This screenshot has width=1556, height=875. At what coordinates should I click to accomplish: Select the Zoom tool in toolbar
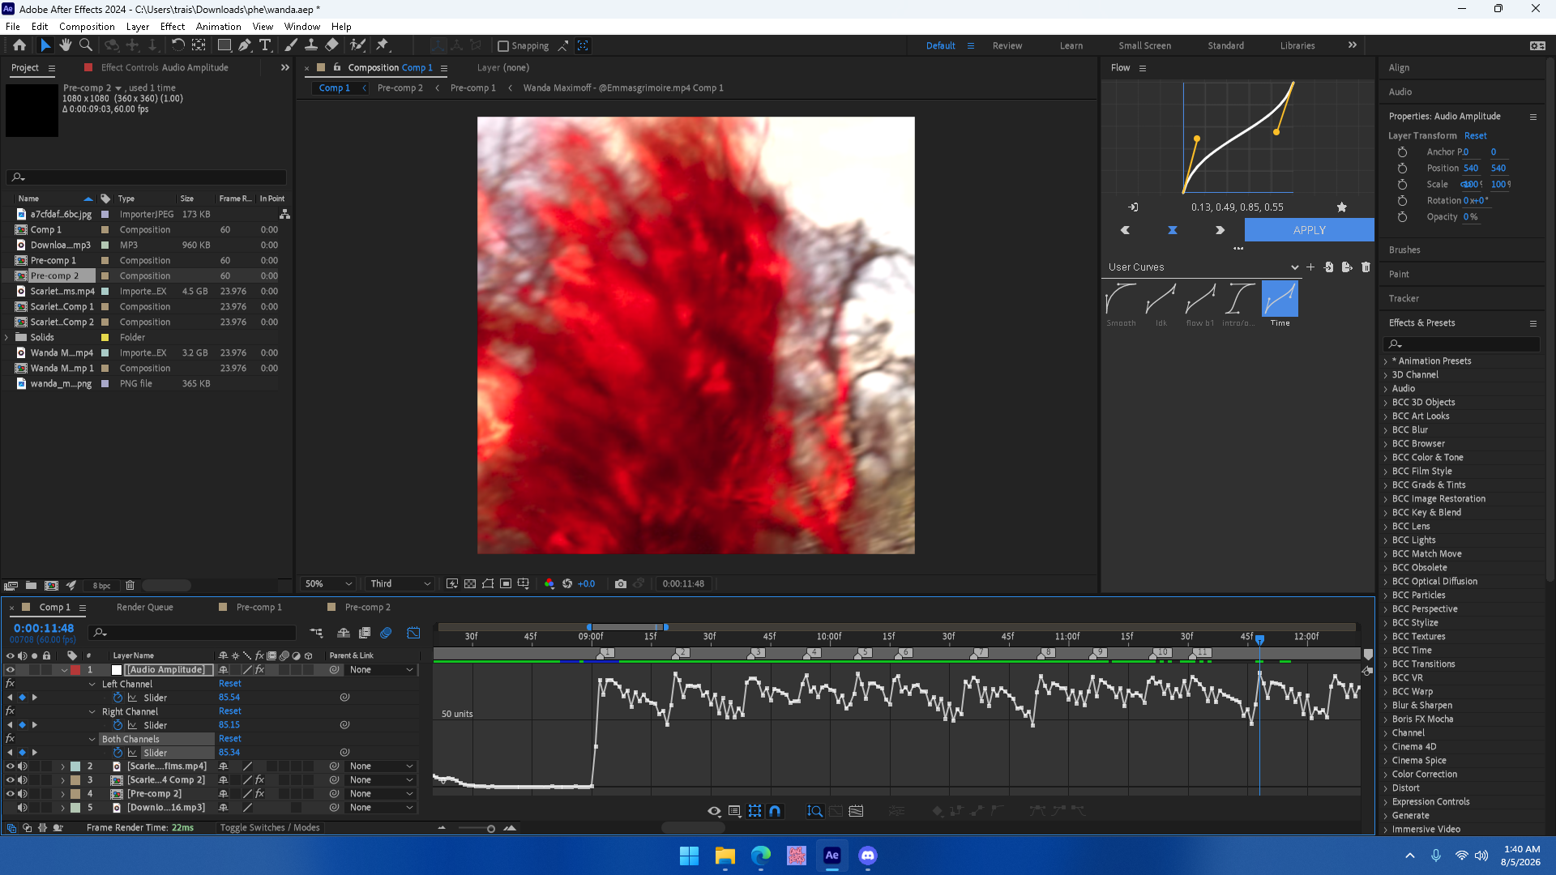86,45
